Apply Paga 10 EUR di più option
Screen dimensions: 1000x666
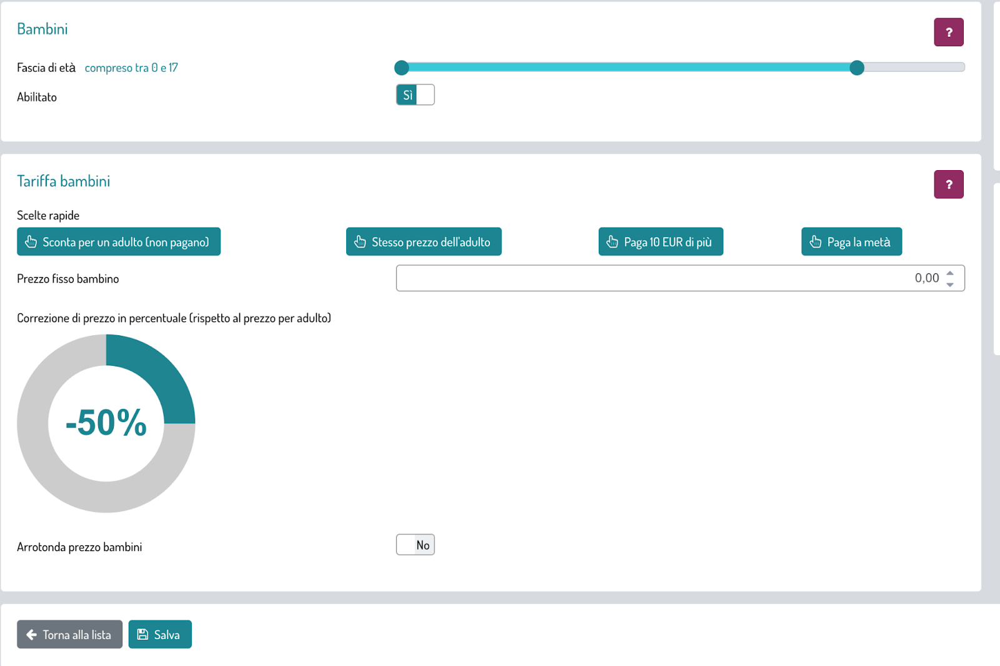(x=661, y=241)
